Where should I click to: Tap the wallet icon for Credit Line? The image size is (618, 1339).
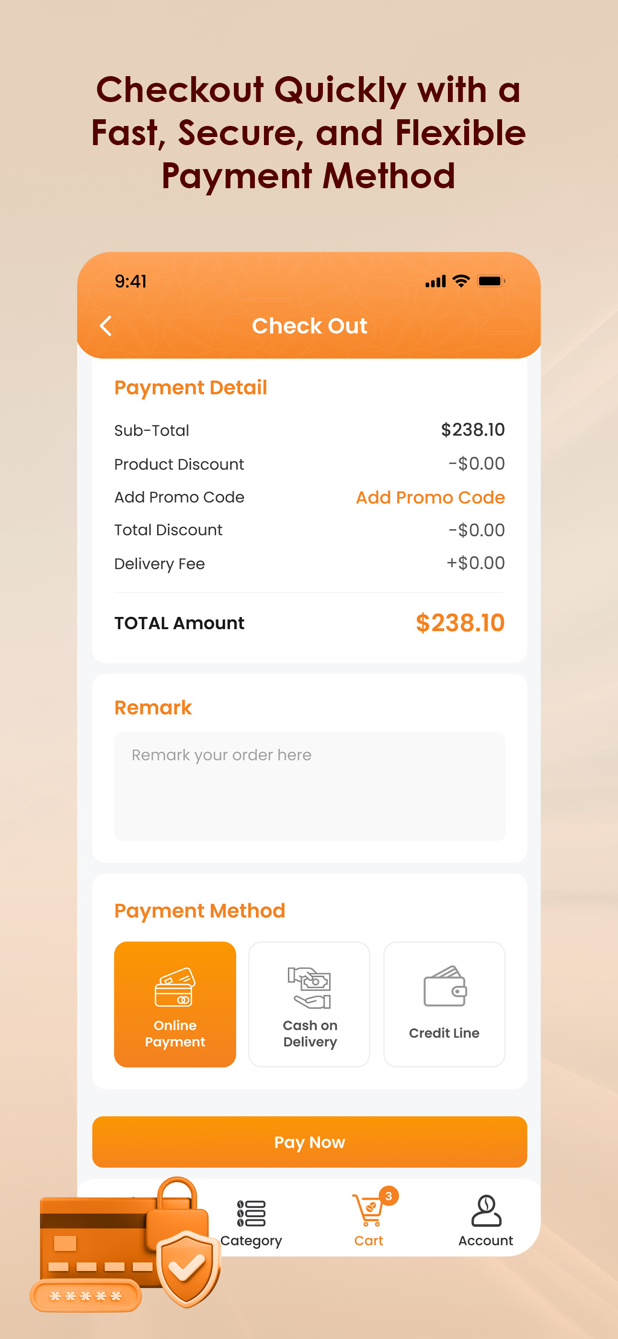(x=445, y=986)
